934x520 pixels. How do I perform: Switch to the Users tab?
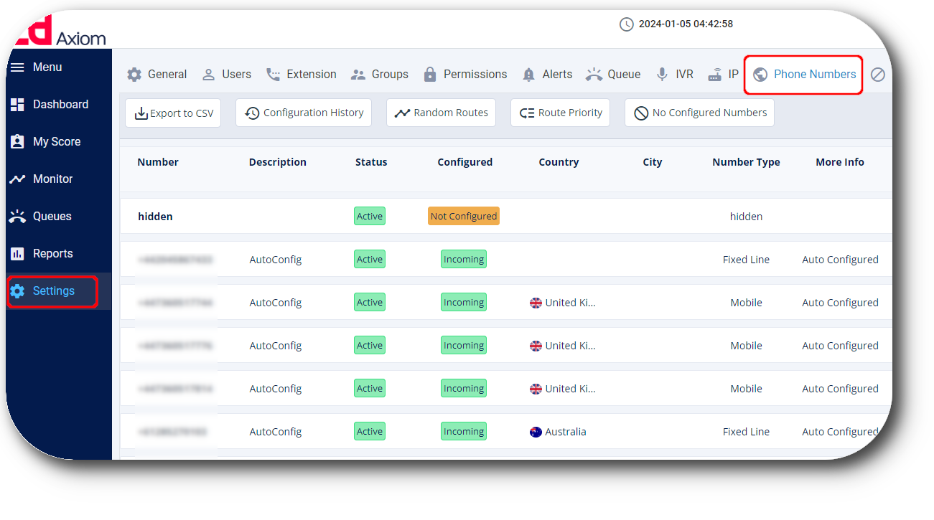[x=227, y=75]
